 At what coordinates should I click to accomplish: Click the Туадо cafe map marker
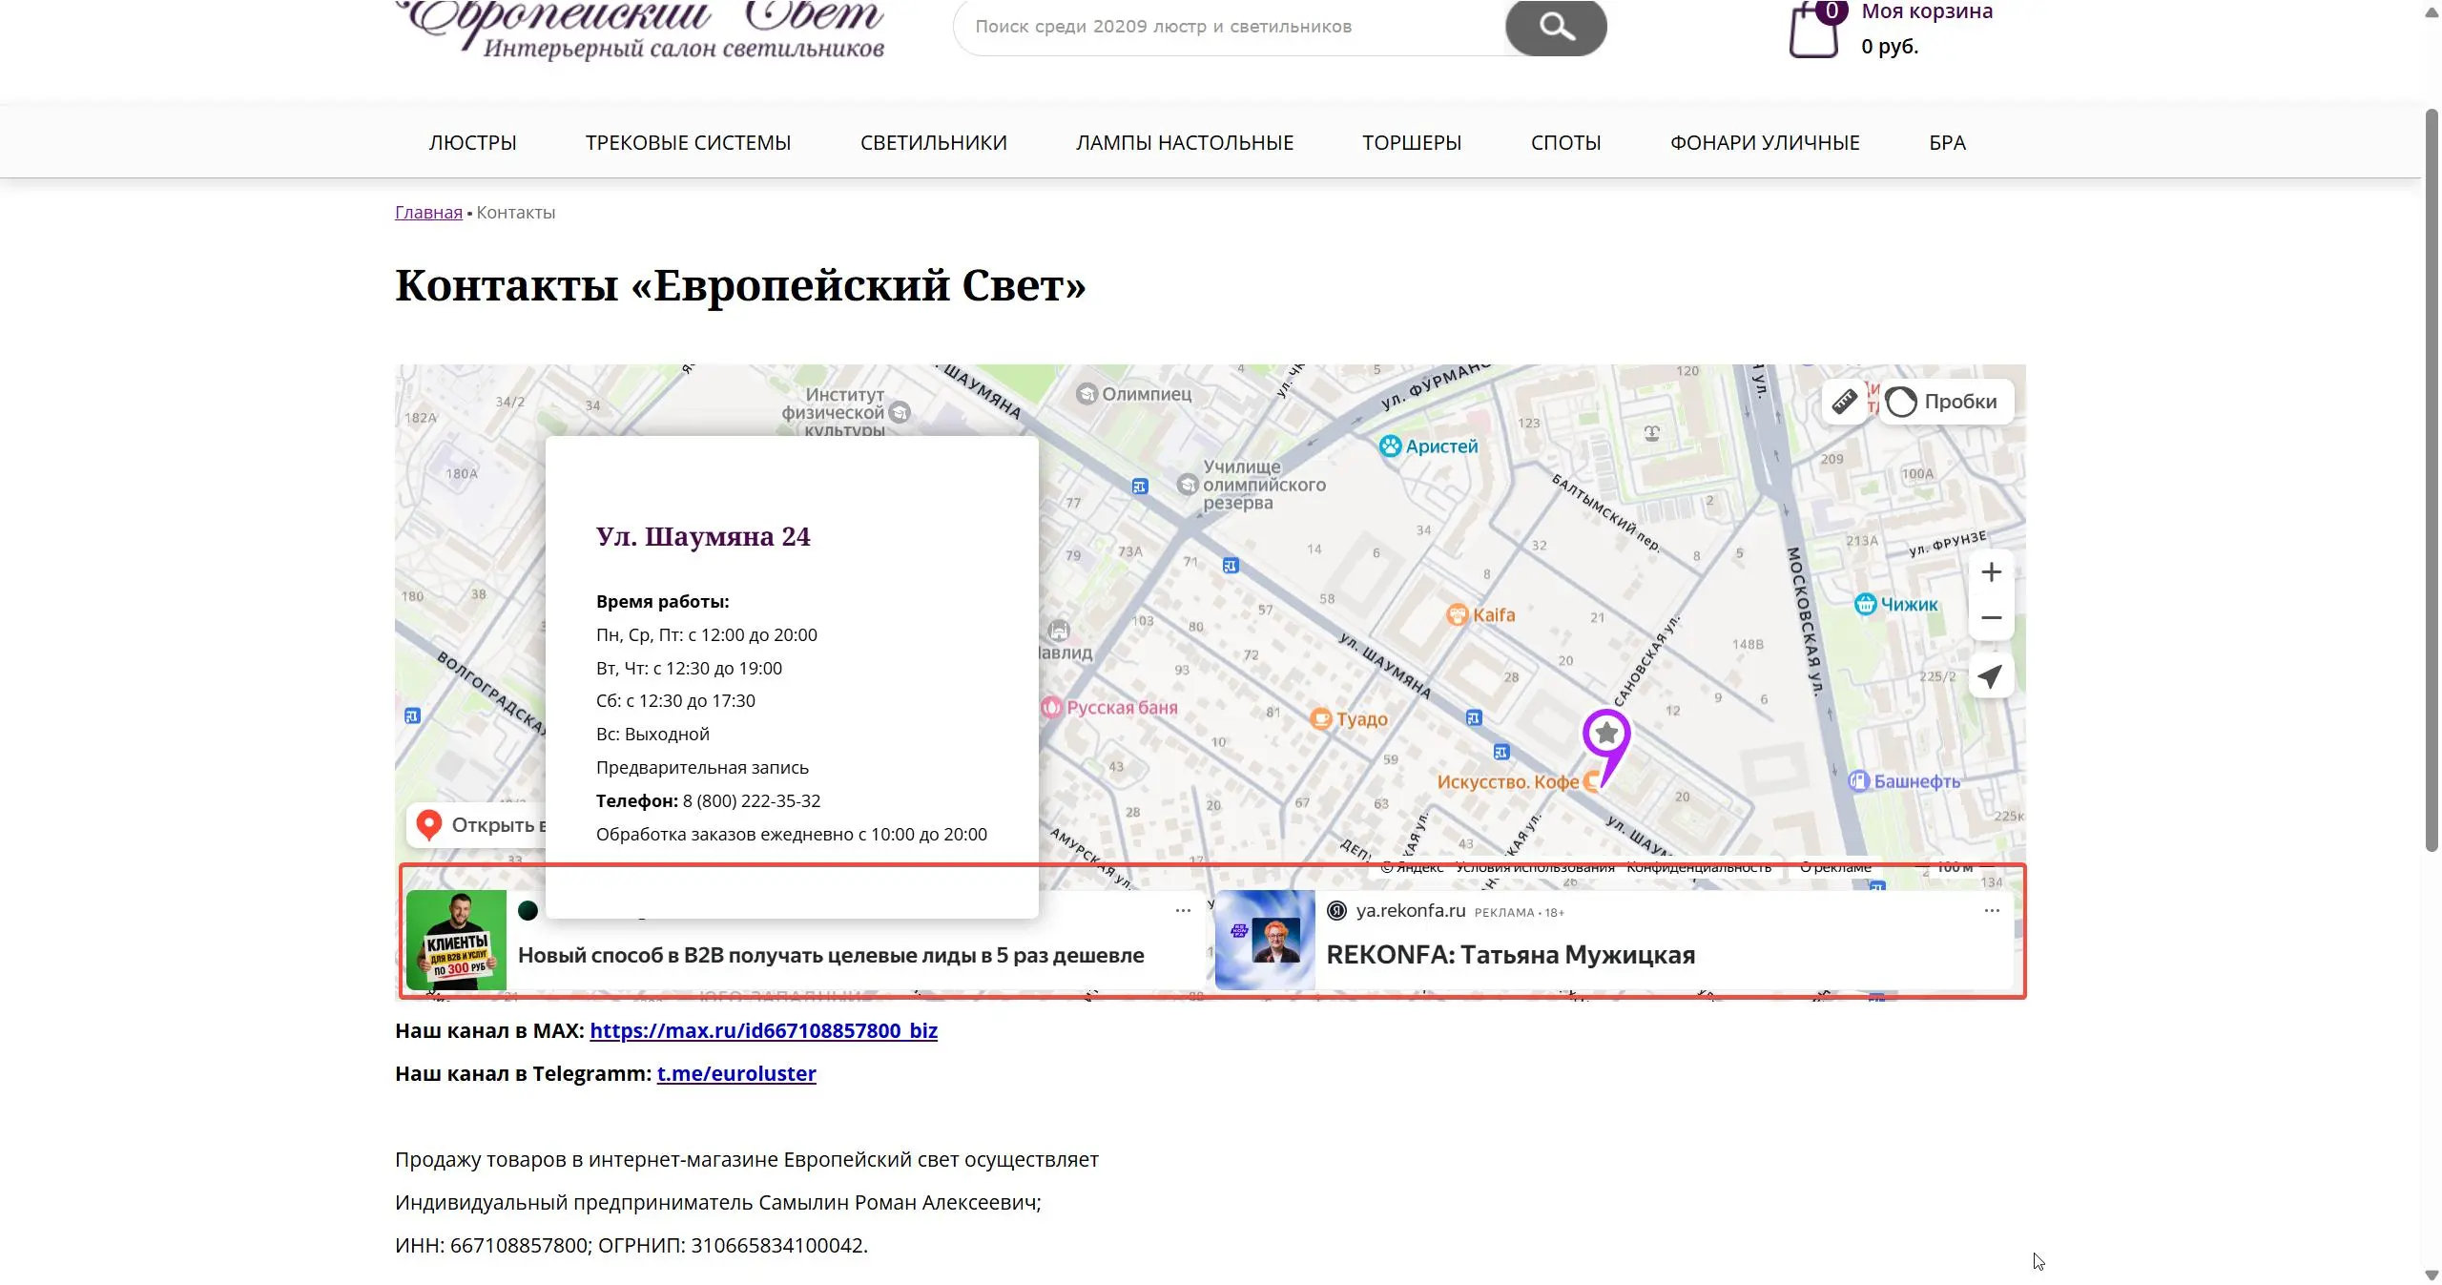click(1321, 719)
